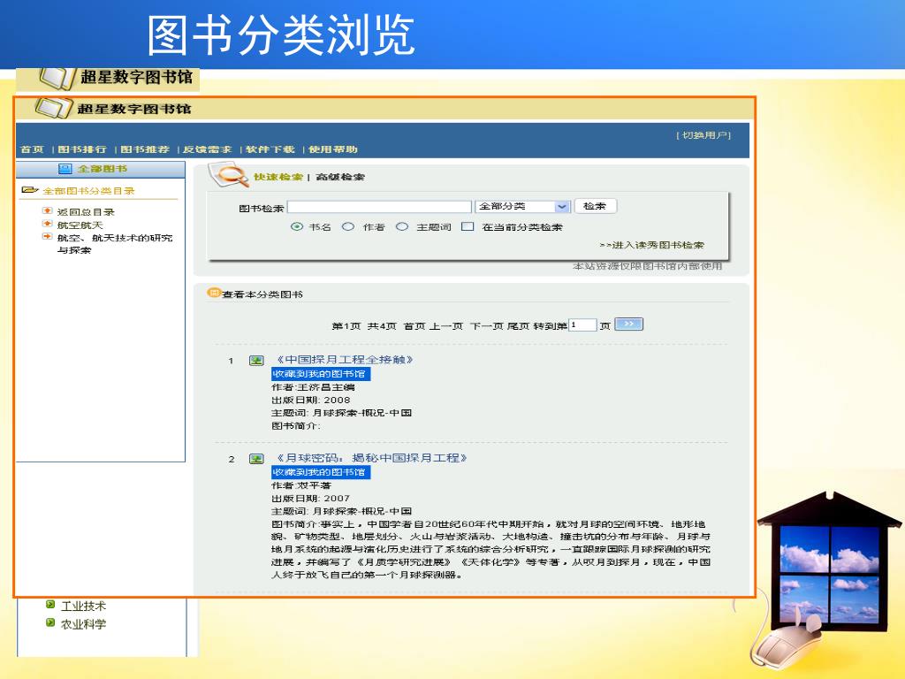This screenshot has height=679, width=905.
Task: Open 使用帮助 in navigation bar
Action: 333,149
